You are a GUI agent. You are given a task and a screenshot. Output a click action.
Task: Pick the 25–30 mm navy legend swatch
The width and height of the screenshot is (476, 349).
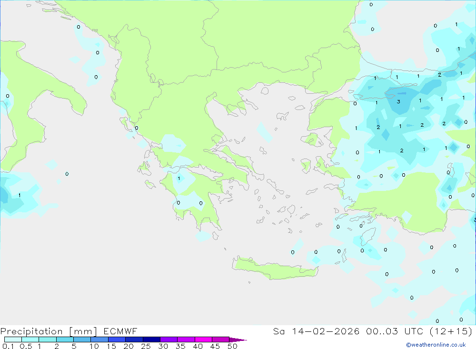pyautogui.click(x=151, y=339)
